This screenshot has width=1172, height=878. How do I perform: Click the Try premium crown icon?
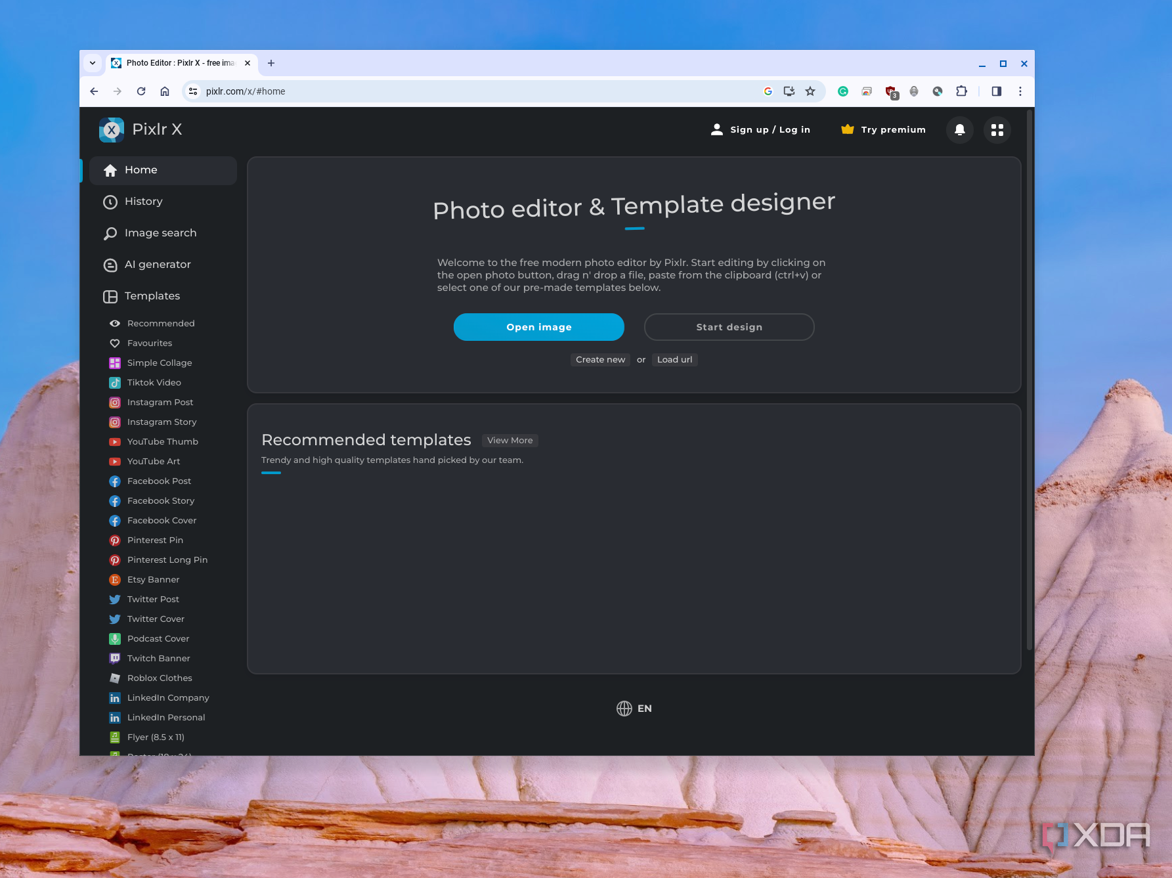(x=848, y=129)
